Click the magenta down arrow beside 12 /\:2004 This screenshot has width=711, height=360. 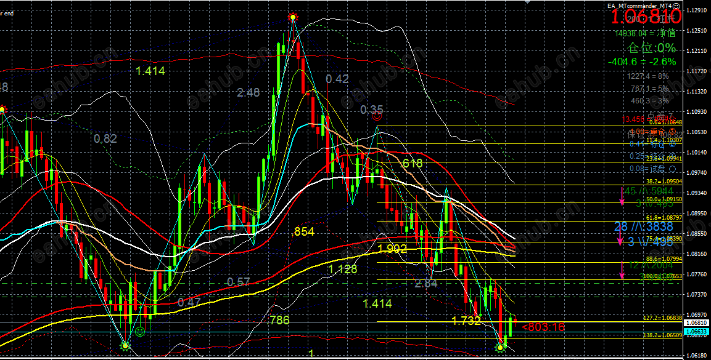click(x=622, y=270)
